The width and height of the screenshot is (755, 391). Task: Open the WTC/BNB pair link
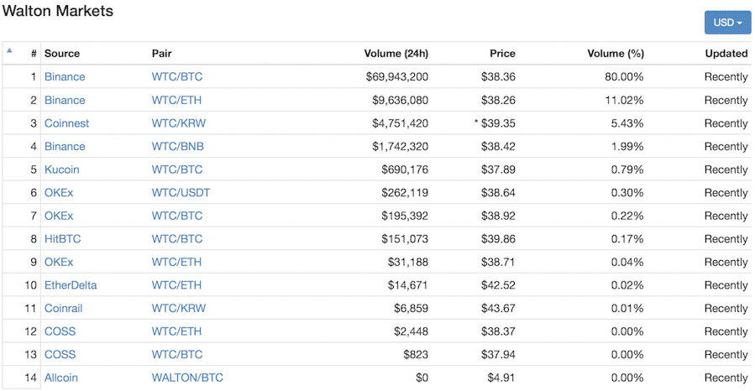click(178, 147)
